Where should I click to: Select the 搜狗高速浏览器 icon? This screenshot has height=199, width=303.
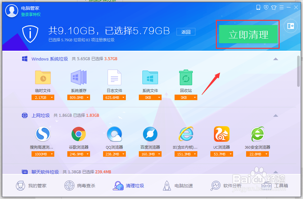tap(43, 134)
